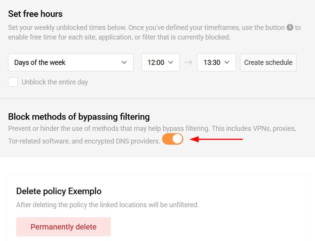Image resolution: width=315 pixels, height=241 pixels.
Task: Check the Unblock the entire day box
Action: [x=13, y=82]
